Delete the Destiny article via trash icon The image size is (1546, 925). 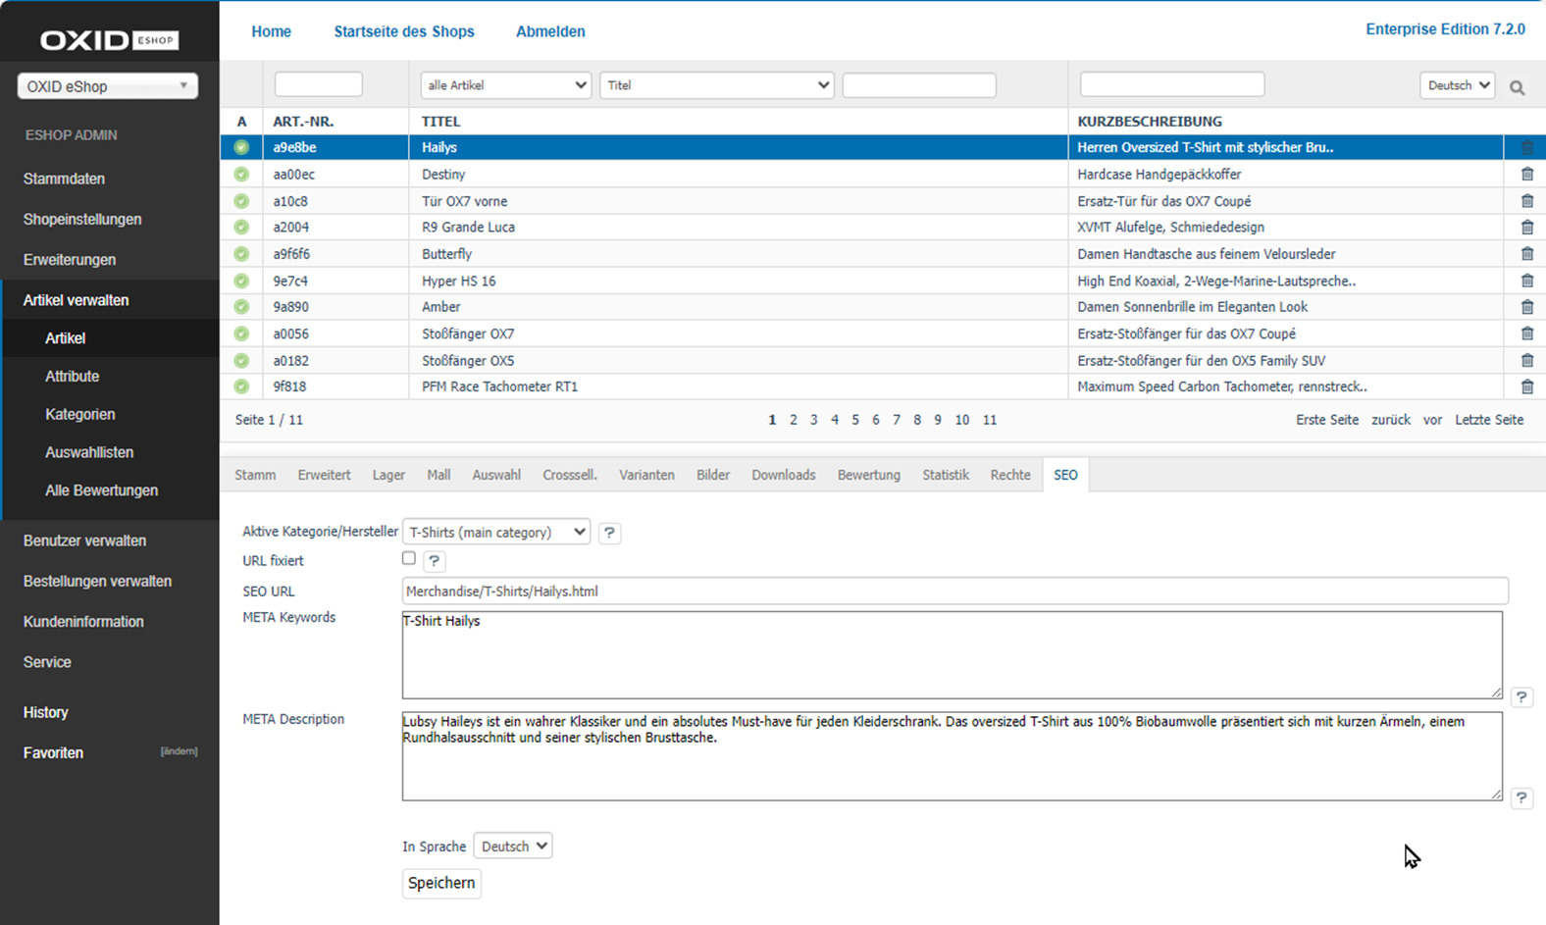(x=1526, y=175)
